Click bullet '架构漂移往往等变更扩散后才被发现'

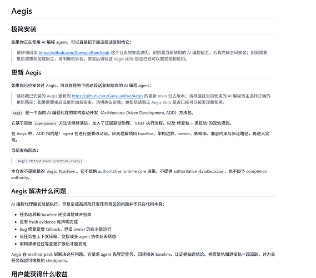click(53, 244)
